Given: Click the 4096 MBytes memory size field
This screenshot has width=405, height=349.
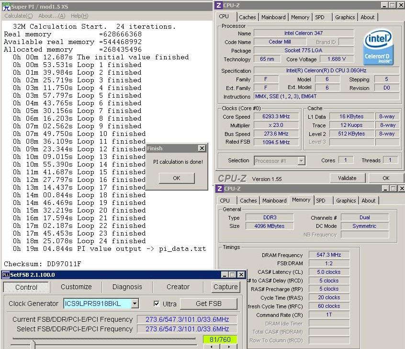Looking at the screenshot, I should click(270, 226).
